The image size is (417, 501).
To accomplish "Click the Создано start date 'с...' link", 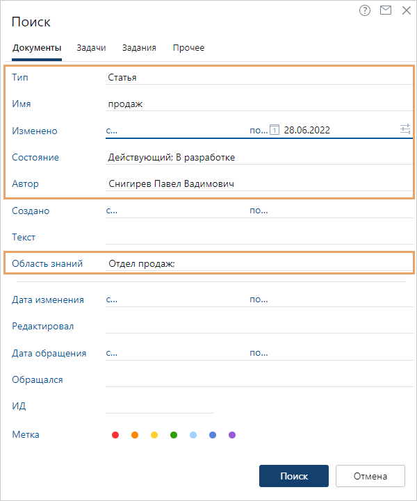I will coord(112,211).
